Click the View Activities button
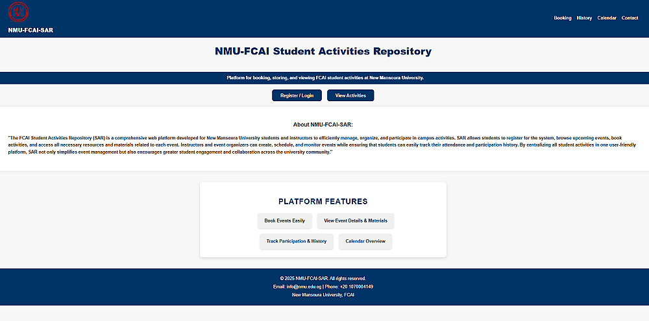Viewport: 649px width, 321px height. click(x=350, y=95)
